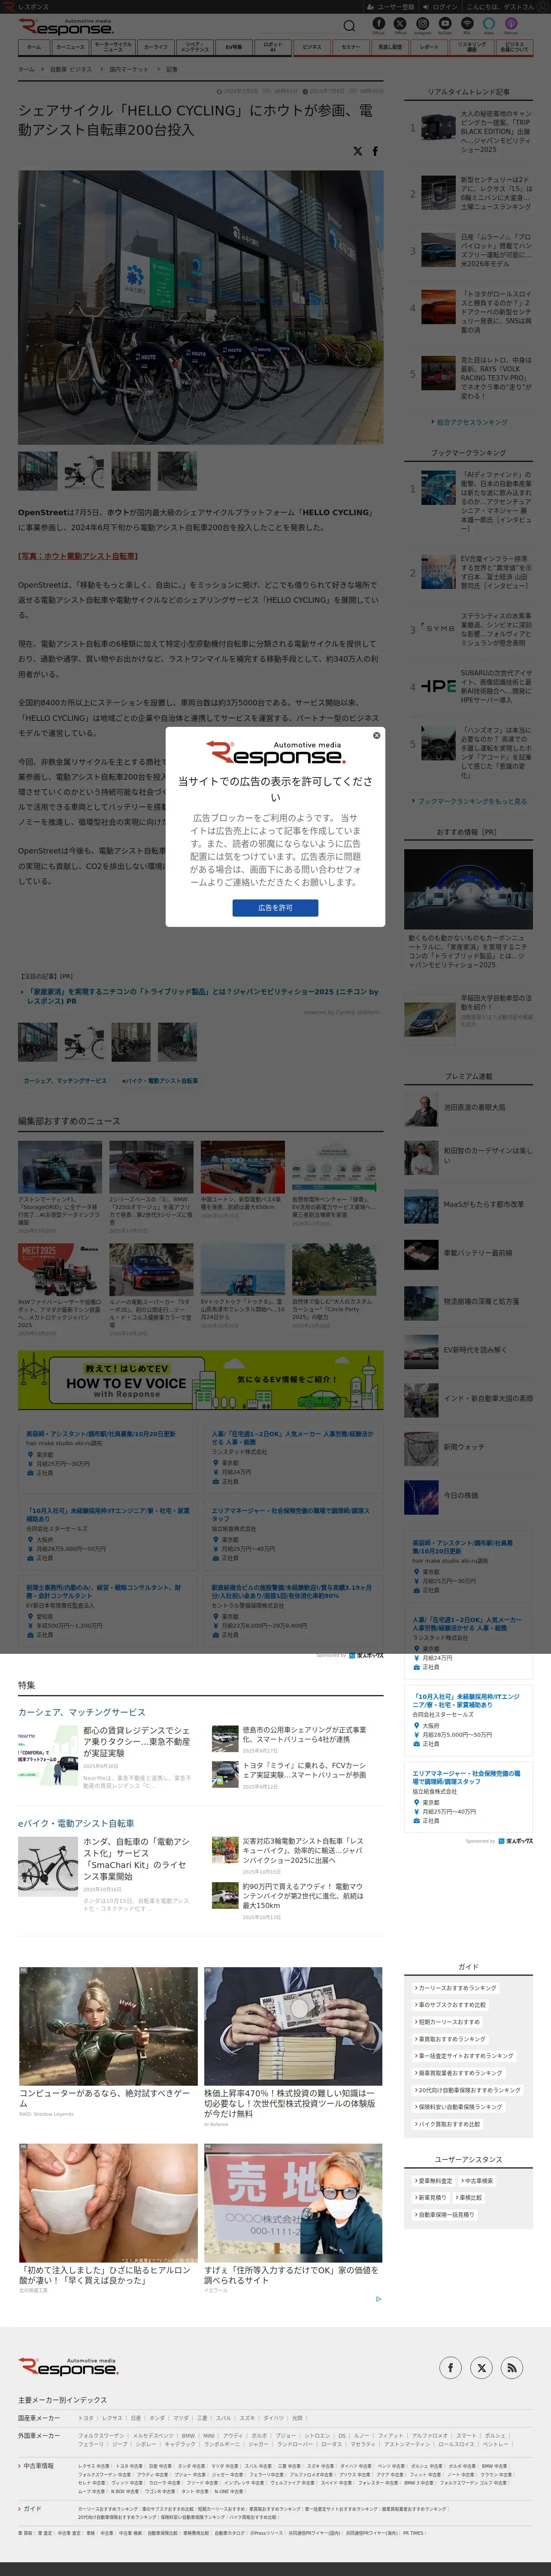Screen dimensions: 551x2576
Task: Expand 車買取おすすめランキング guide link
Action: [450, 2039]
